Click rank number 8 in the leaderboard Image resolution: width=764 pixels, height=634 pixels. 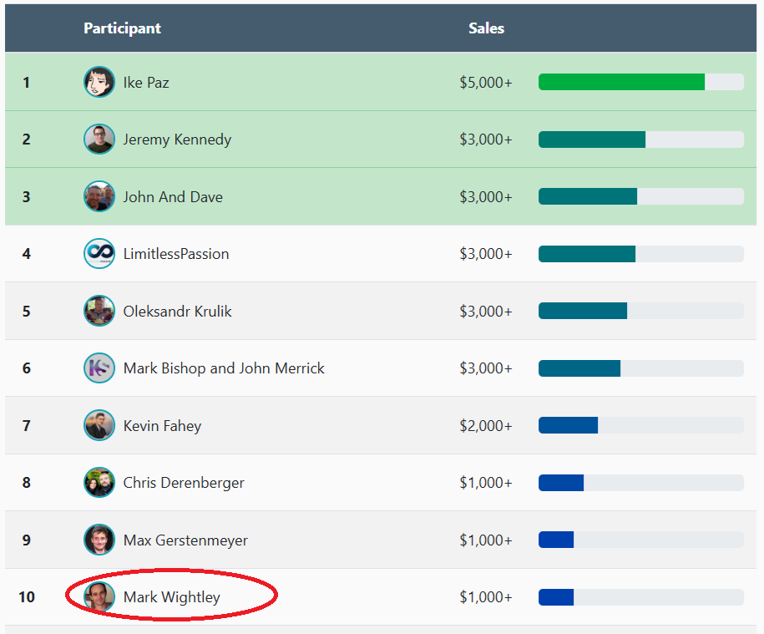(27, 483)
